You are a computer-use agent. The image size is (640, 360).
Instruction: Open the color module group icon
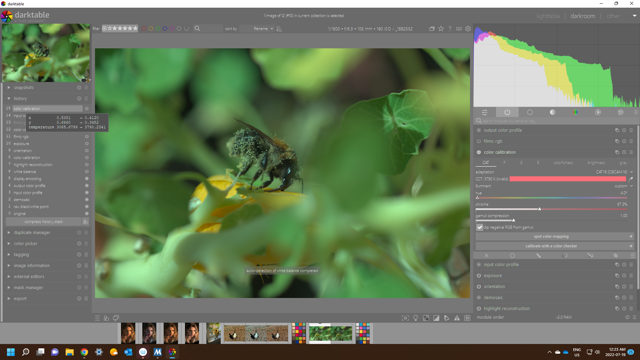[575, 112]
